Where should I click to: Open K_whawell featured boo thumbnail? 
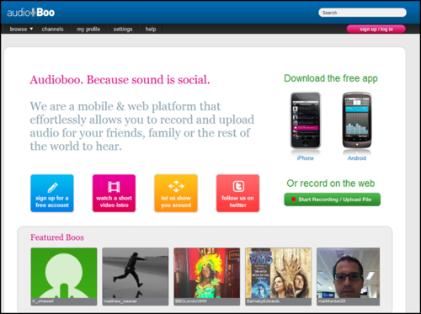[64, 276]
